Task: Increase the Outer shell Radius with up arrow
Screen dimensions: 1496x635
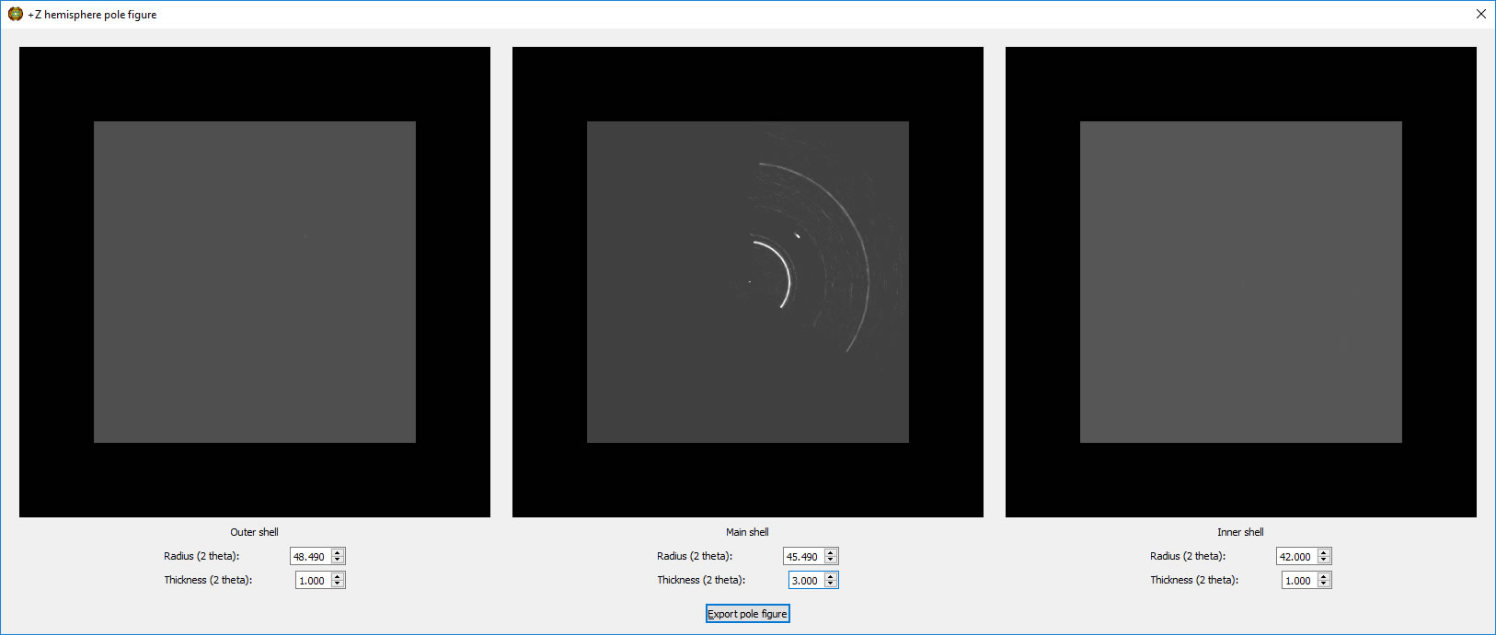Action: [x=338, y=553]
